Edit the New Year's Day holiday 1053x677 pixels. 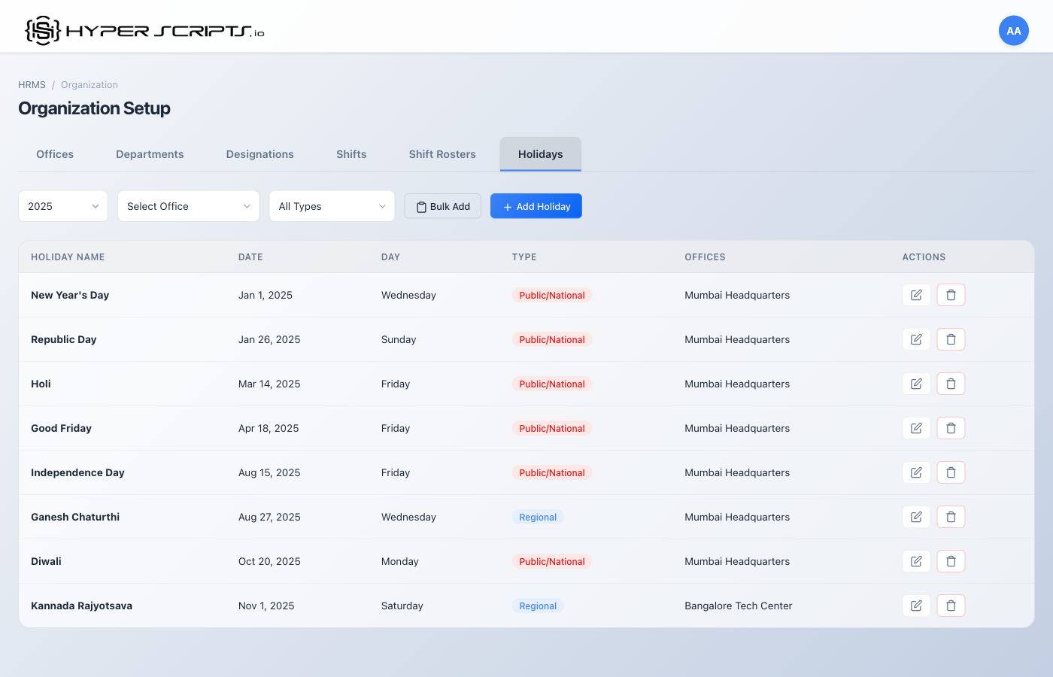point(916,295)
